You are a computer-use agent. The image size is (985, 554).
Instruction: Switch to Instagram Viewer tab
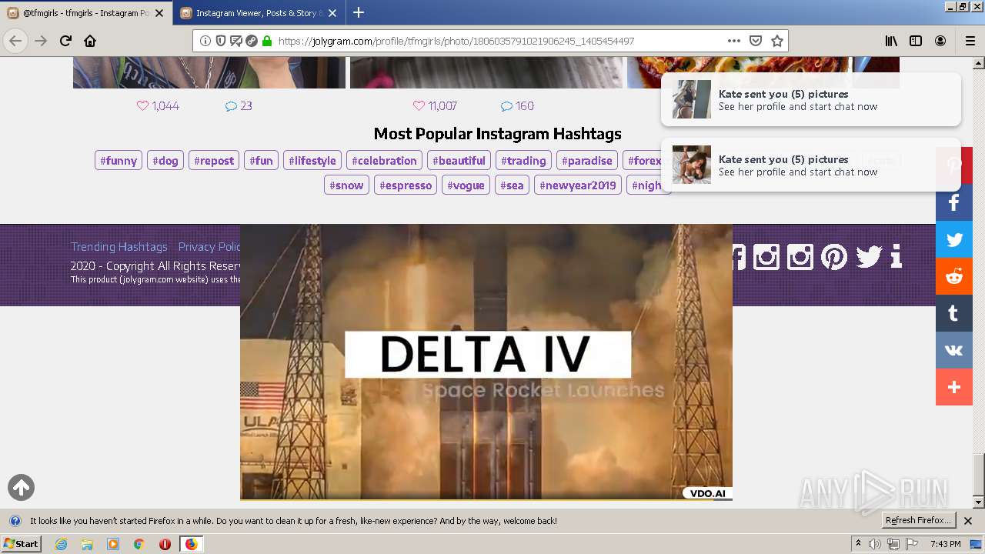(x=258, y=12)
